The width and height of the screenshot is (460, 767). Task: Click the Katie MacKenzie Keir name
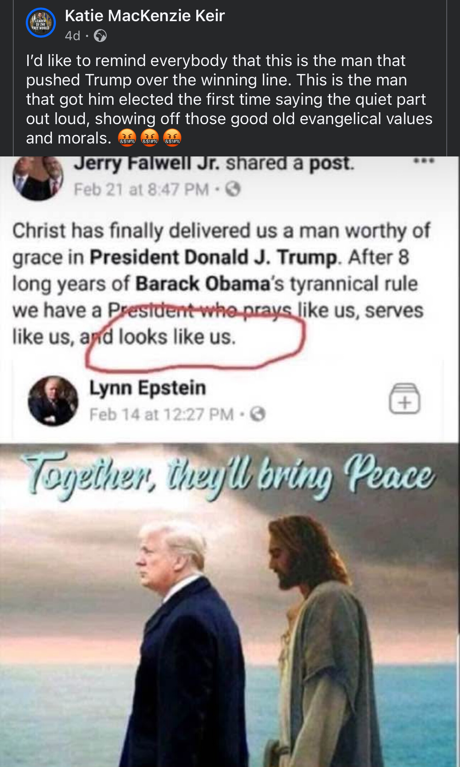(145, 16)
